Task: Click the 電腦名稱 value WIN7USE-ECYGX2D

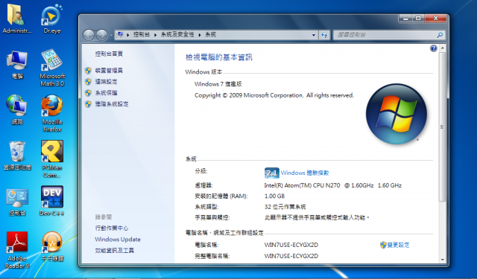Action: [x=291, y=245]
